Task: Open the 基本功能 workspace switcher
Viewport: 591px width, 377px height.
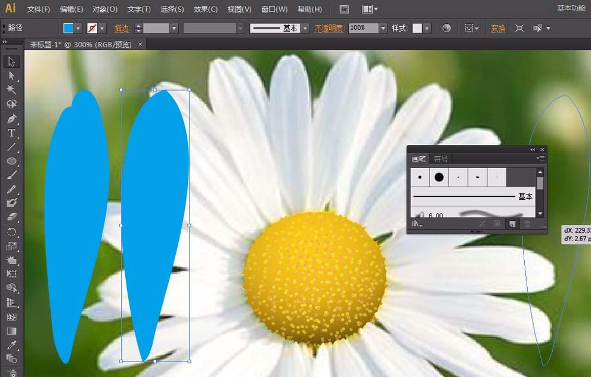Action: 571,8
